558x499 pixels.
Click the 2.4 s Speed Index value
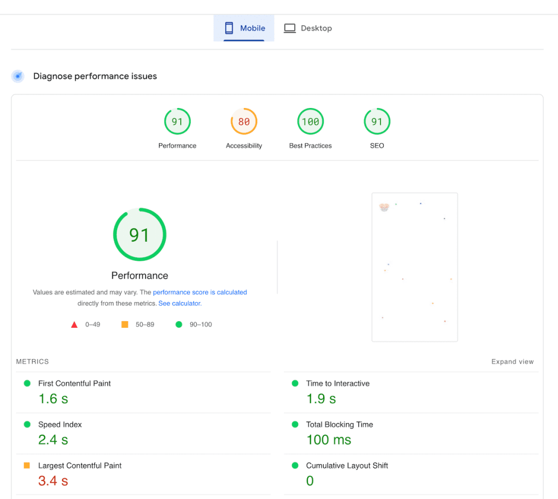tap(53, 440)
